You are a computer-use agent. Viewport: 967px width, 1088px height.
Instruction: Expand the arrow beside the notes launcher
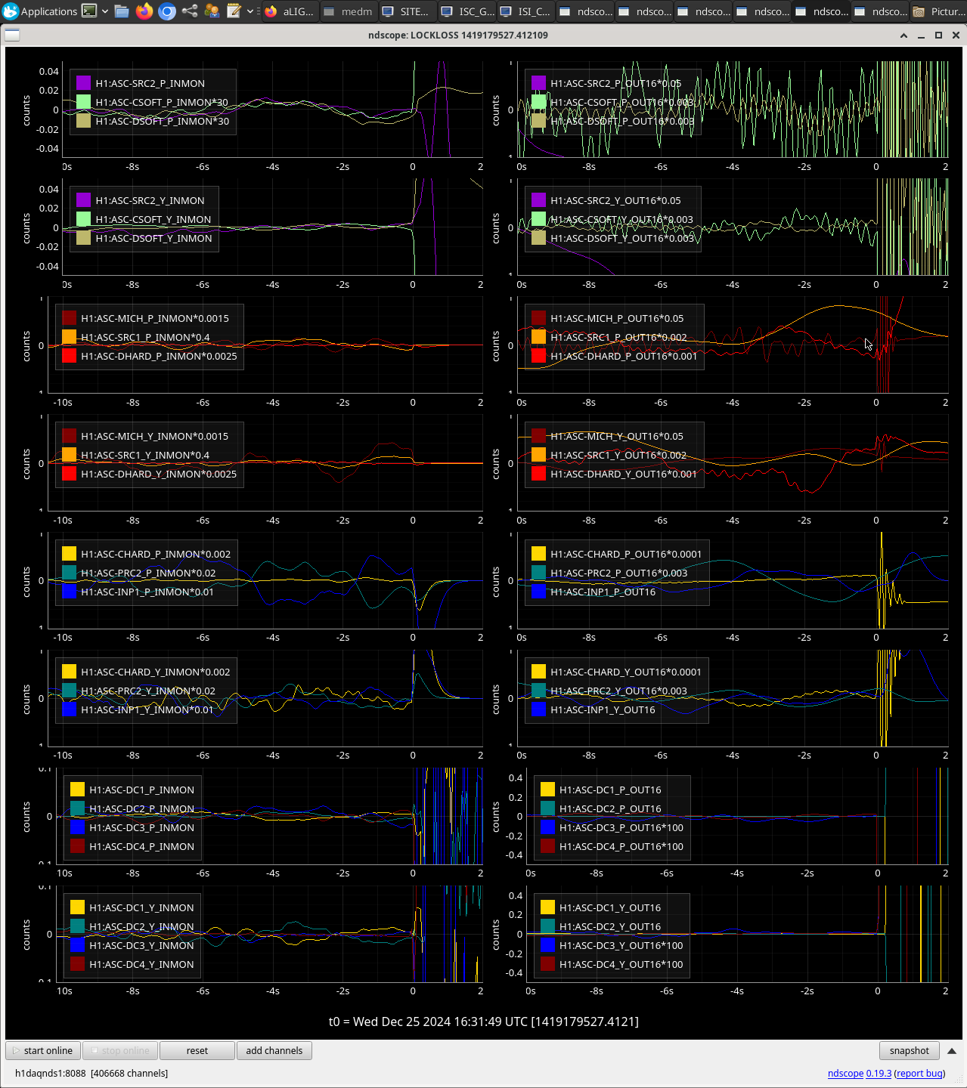tap(250, 11)
